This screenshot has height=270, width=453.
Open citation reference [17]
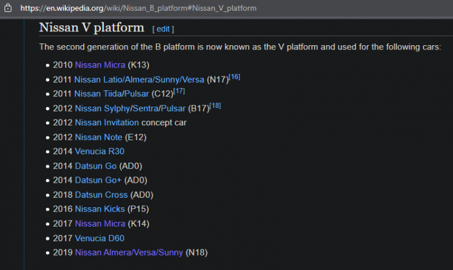click(x=179, y=91)
